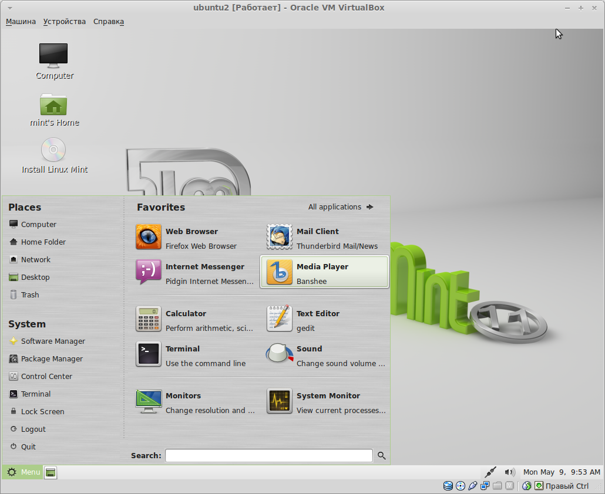Click the VirtualBox network status icon
The image size is (605, 494).
pos(485,486)
